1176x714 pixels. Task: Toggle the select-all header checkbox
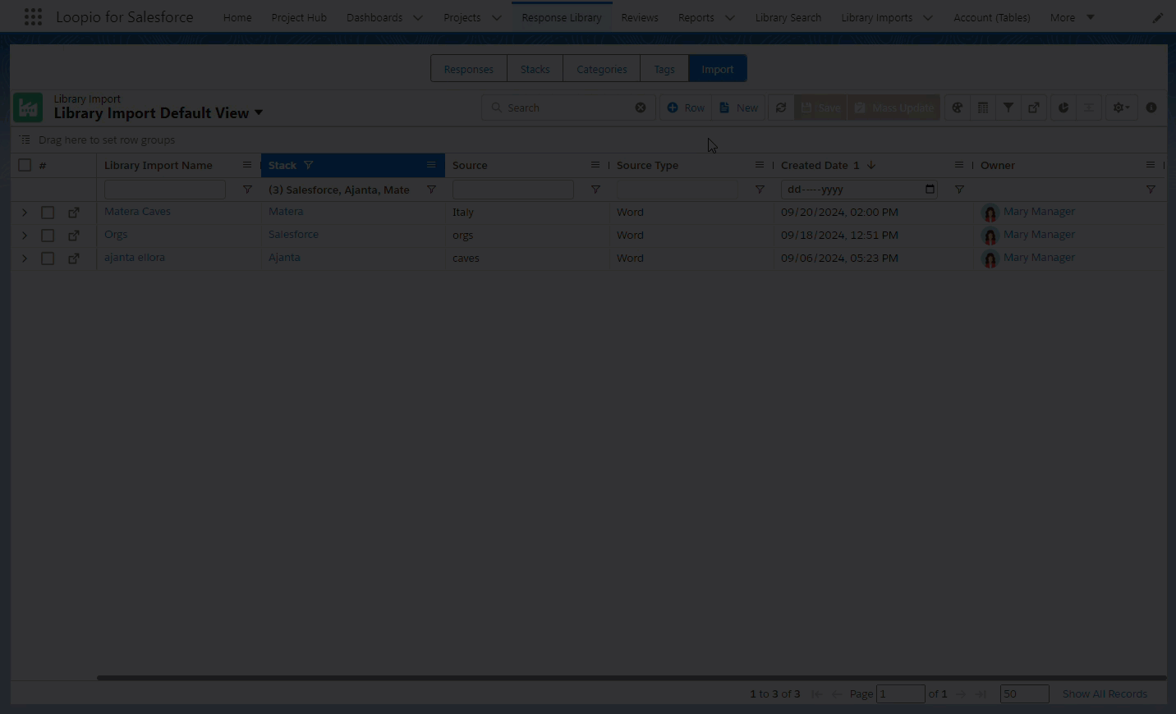[x=25, y=165]
